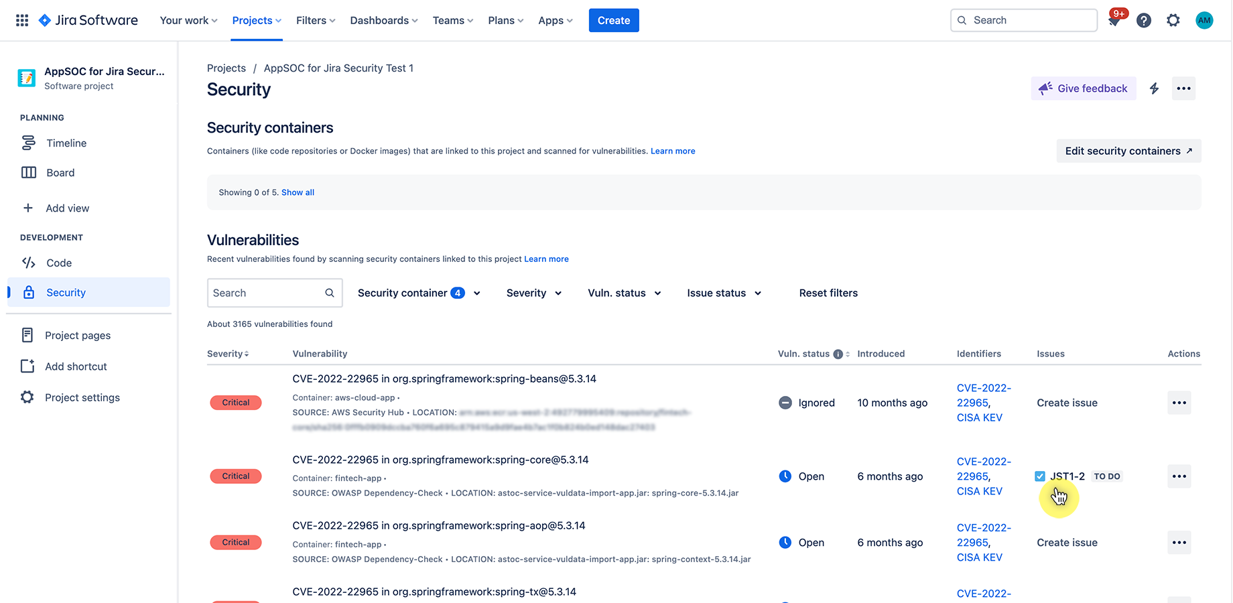Click the Open status clock for spring-core
Viewport: 1233px width, 603px height.
[x=785, y=476]
